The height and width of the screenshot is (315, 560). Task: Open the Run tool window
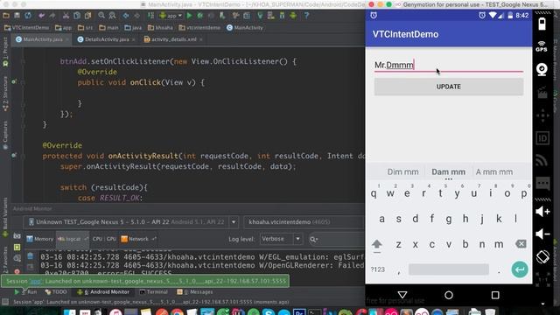click(x=25, y=292)
